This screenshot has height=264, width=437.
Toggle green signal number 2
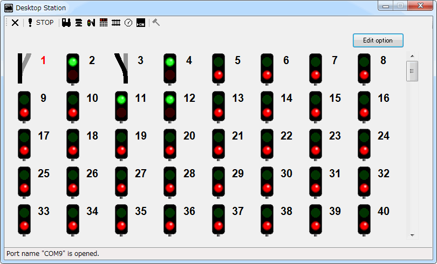(x=73, y=69)
